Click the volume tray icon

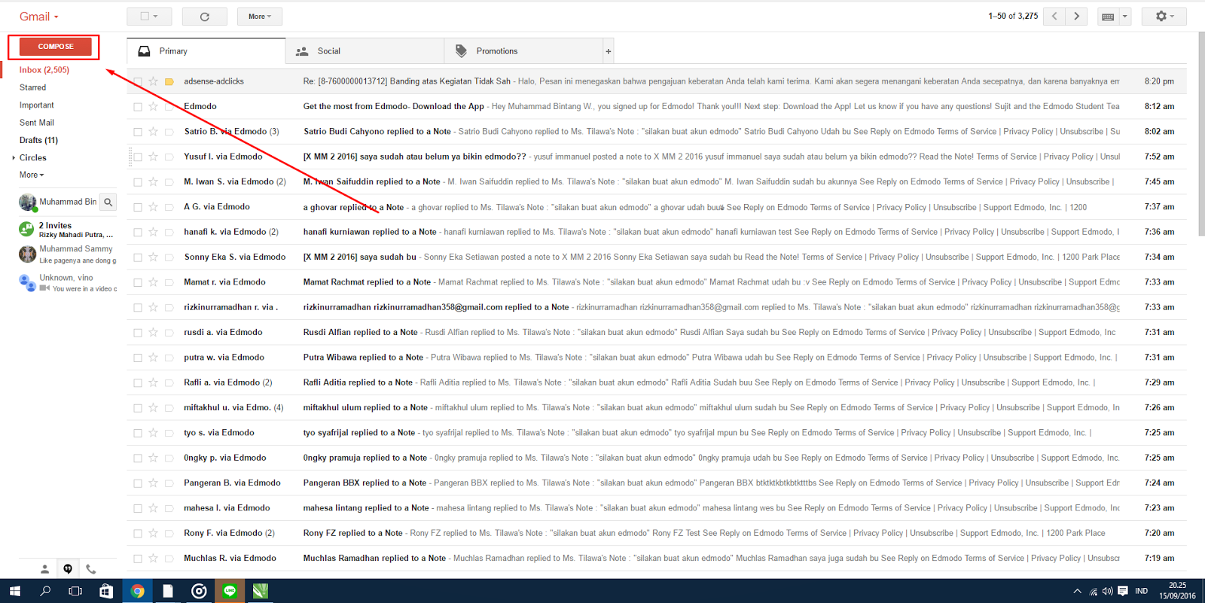tap(1108, 591)
